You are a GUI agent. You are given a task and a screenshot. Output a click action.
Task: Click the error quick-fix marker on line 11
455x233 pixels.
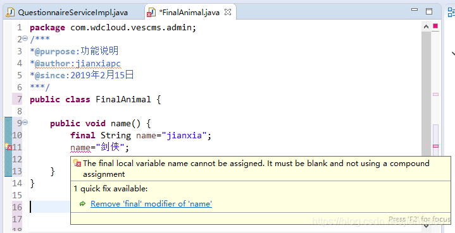pyautogui.click(x=8, y=146)
